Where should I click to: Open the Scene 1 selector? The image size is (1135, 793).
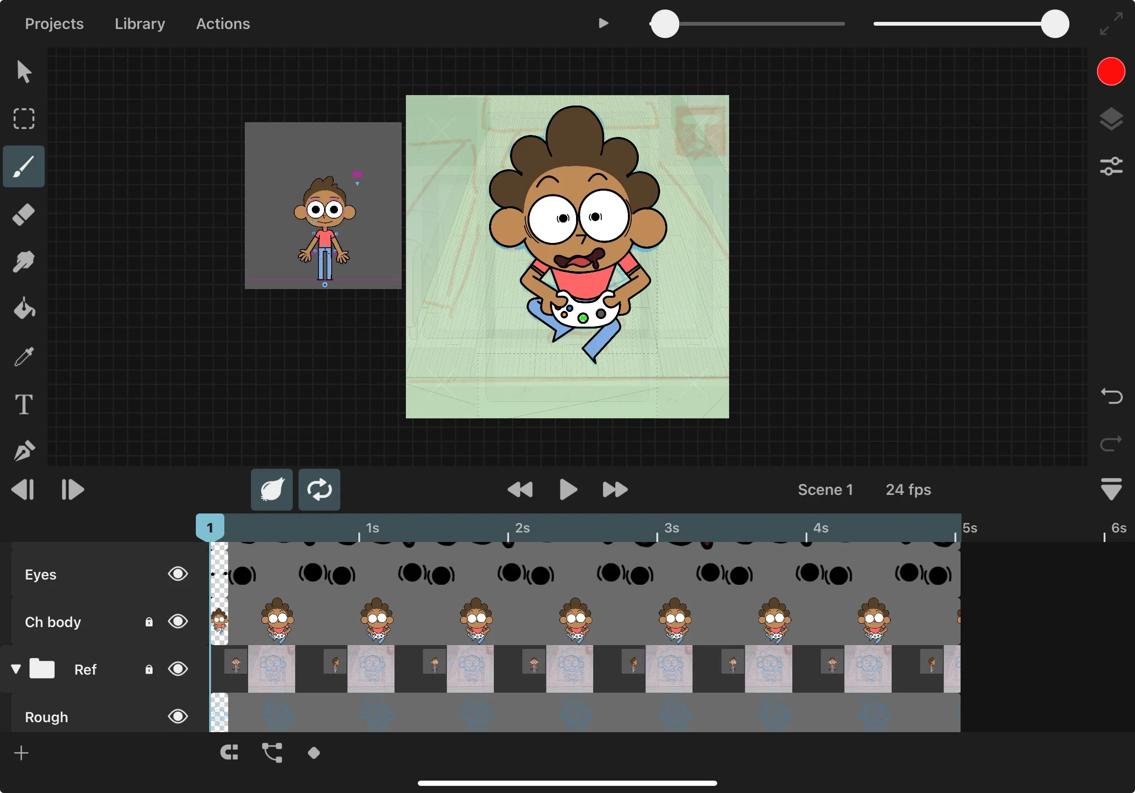[x=825, y=490]
